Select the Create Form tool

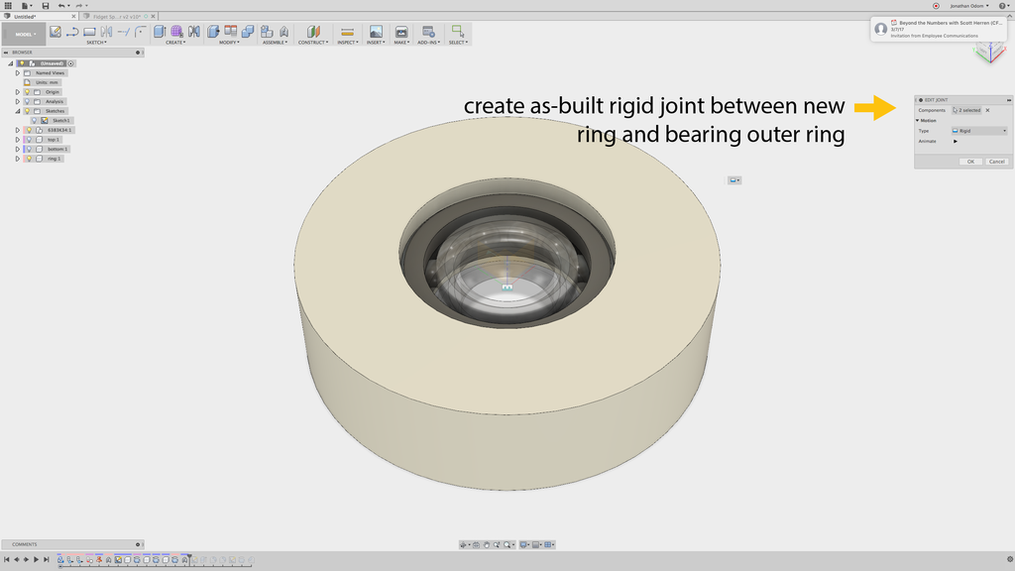tap(176, 31)
